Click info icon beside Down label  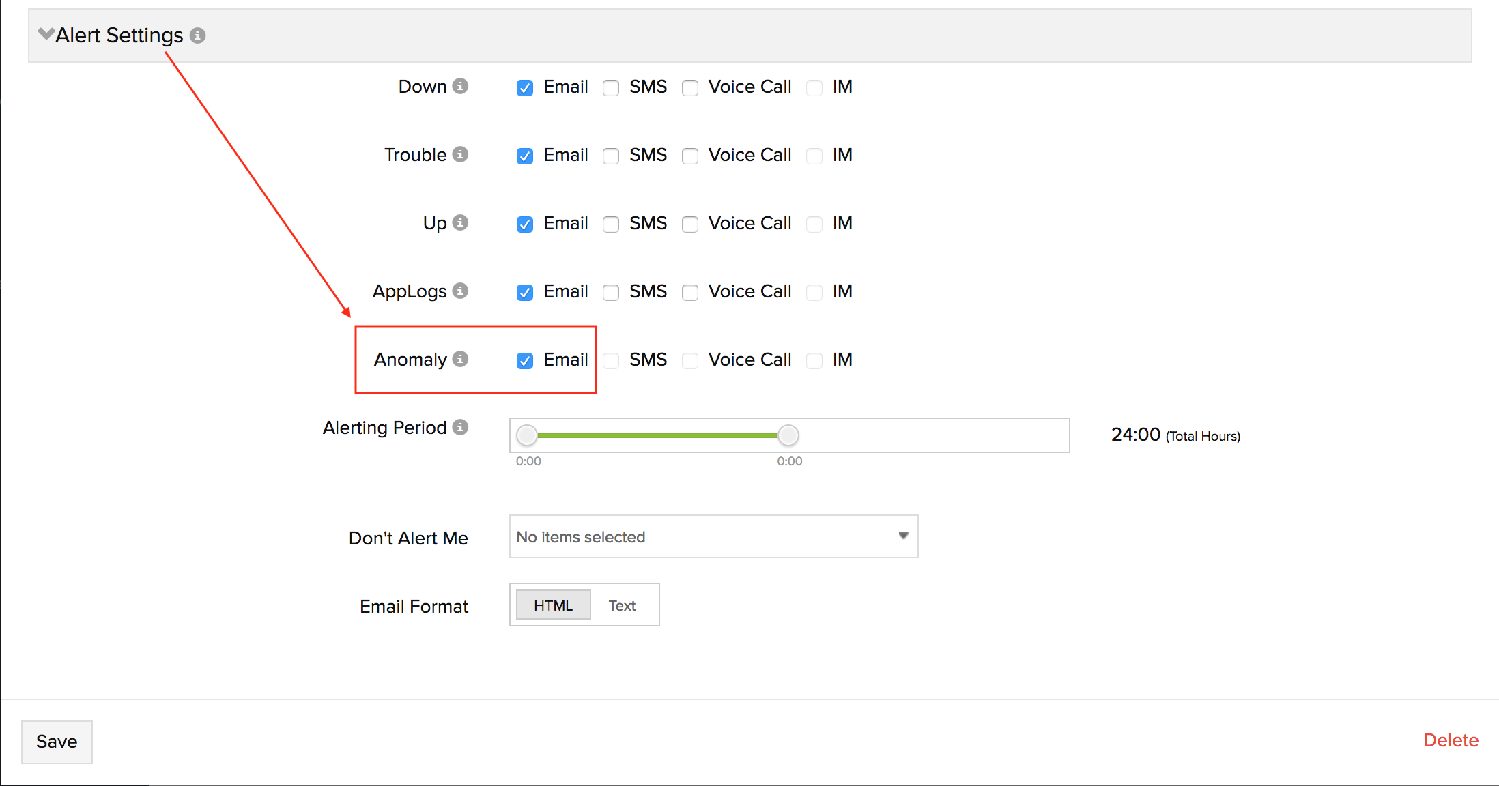[461, 86]
